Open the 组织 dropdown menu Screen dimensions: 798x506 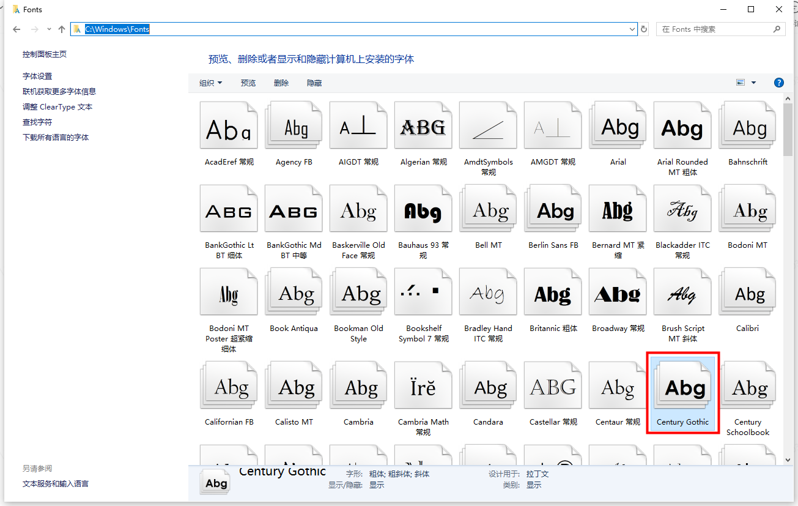tap(210, 83)
